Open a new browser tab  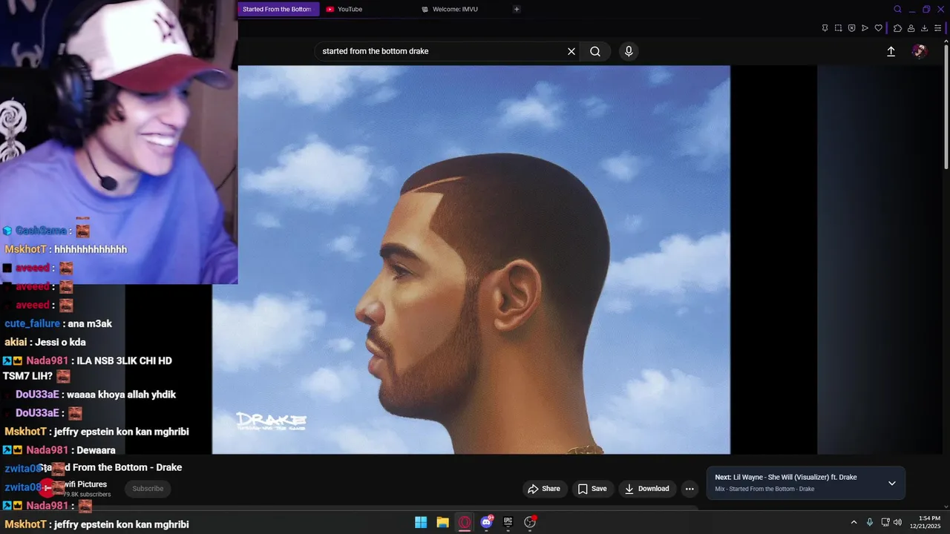517,9
